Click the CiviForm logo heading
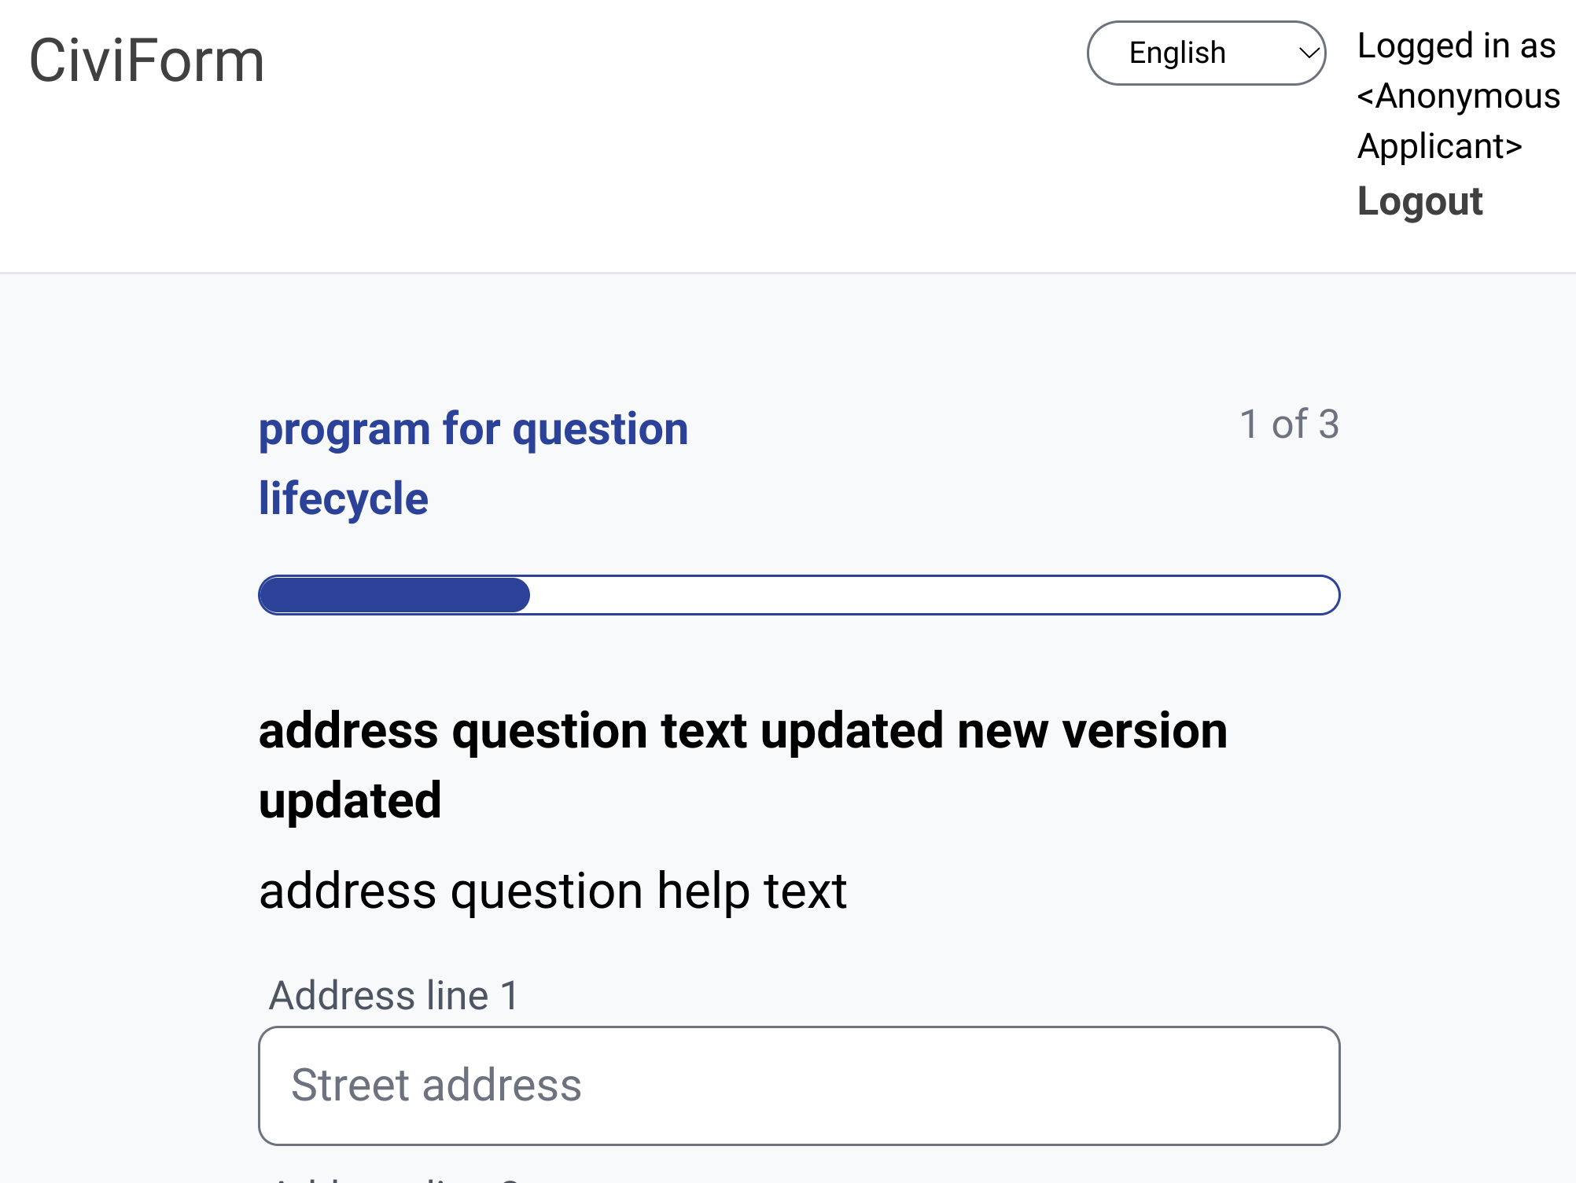This screenshot has width=1576, height=1183. (146, 61)
